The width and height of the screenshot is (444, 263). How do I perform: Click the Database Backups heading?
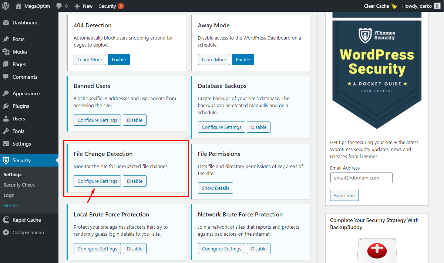tap(222, 86)
